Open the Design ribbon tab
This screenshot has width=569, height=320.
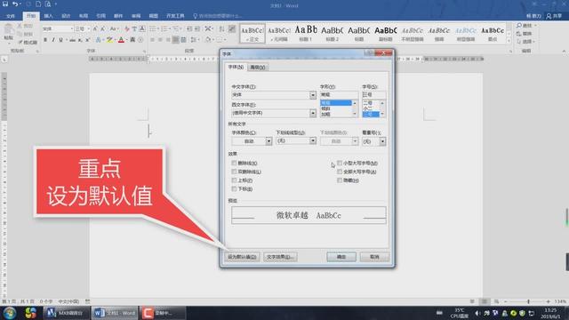pos(66,16)
